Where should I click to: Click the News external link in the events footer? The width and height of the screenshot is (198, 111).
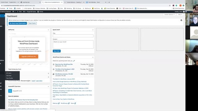(73, 103)
